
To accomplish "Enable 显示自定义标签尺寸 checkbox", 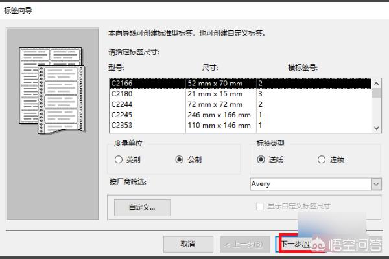I will (x=260, y=207).
